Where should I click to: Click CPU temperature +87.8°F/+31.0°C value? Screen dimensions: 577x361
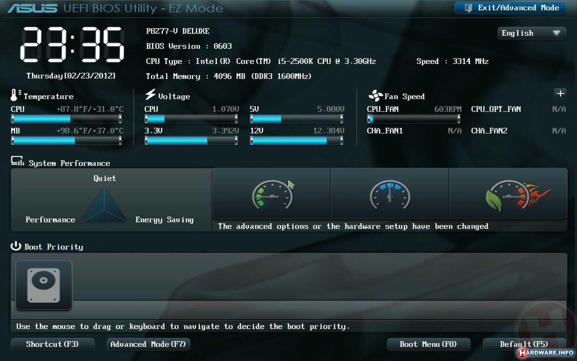pos(90,109)
